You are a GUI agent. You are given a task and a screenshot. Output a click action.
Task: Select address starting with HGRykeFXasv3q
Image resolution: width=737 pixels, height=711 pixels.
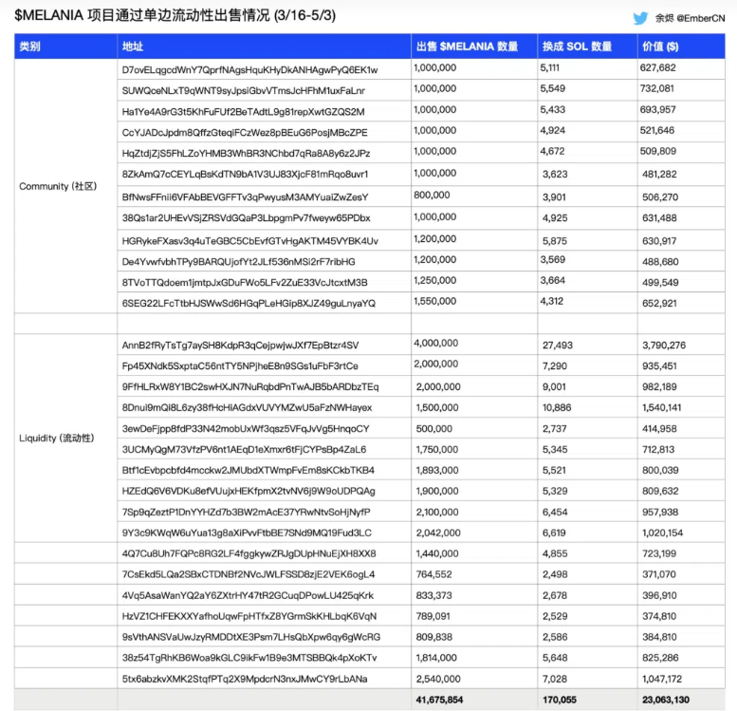pyautogui.click(x=250, y=241)
